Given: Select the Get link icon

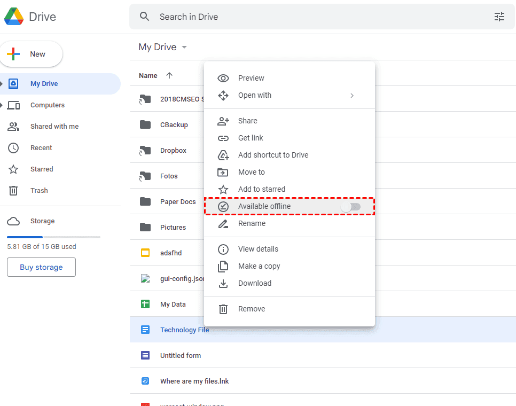Looking at the screenshot, I should click(x=223, y=138).
